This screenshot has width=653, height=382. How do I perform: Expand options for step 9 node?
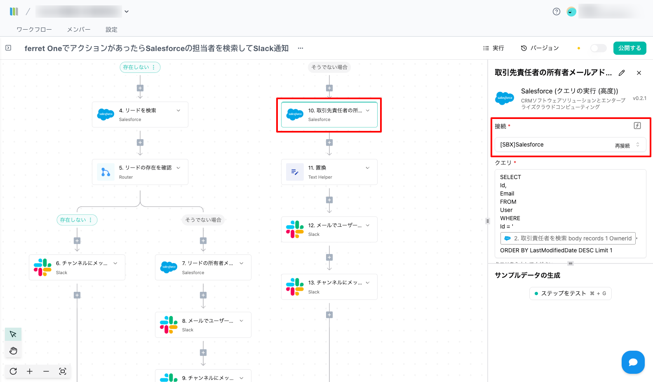click(x=242, y=378)
